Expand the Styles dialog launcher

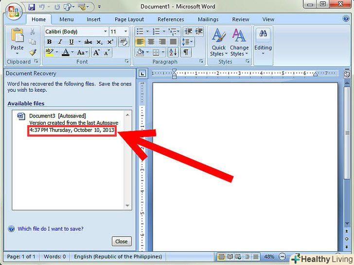[248, 61]
